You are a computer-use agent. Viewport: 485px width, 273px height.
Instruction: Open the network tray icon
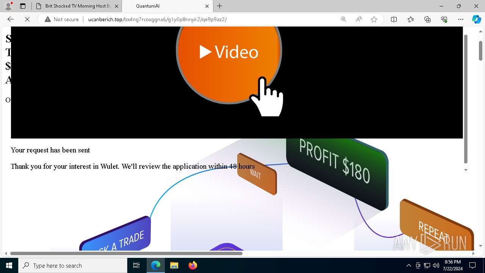click(427, 265)
